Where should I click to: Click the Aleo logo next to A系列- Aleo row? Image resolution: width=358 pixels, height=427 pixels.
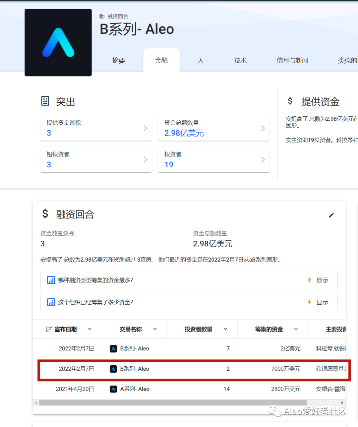[113, 389]
